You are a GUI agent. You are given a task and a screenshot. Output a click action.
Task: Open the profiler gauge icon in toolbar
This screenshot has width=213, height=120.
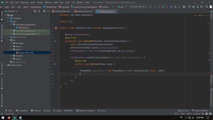coord(171,7)
